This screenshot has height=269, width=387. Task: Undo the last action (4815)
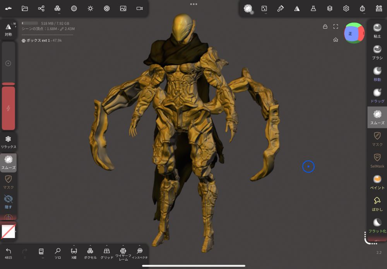pyautogui.click(x=9, y=254)
